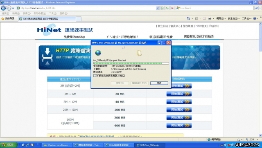Expand the Home button dropdown arrow
262x148 pixels.
point(192,18)
